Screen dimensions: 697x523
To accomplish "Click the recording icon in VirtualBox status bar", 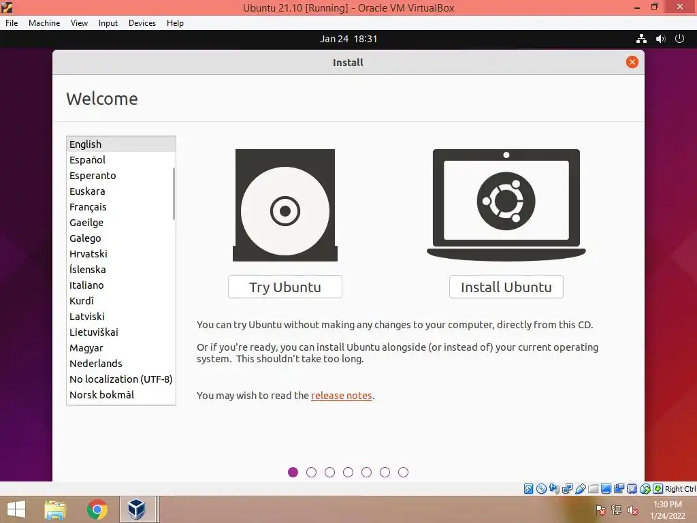I will tap(619, 489).
